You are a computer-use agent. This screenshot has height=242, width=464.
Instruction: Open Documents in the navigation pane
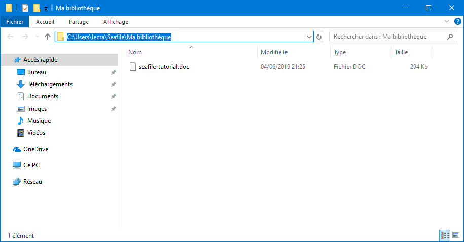tap(43, 96)
